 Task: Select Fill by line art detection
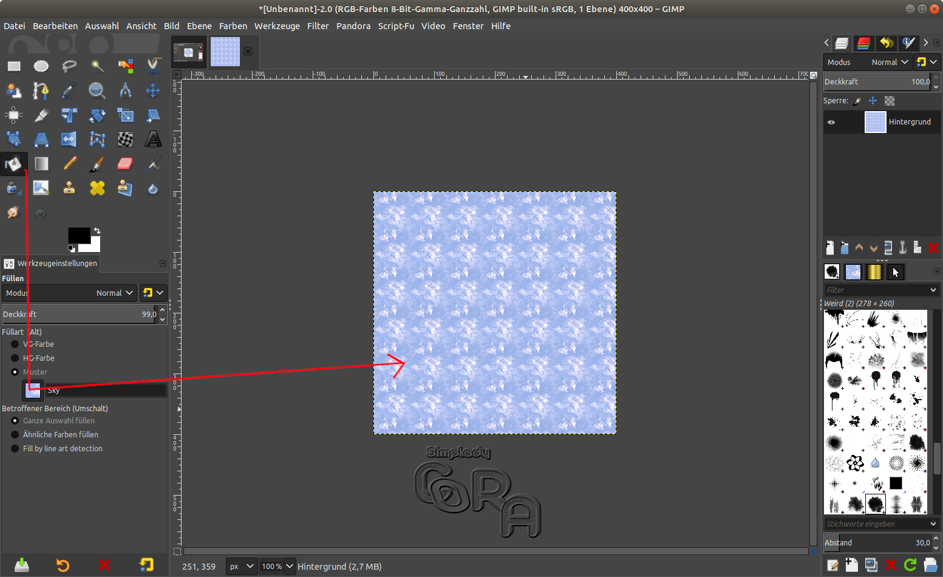[x=15, y=448]
